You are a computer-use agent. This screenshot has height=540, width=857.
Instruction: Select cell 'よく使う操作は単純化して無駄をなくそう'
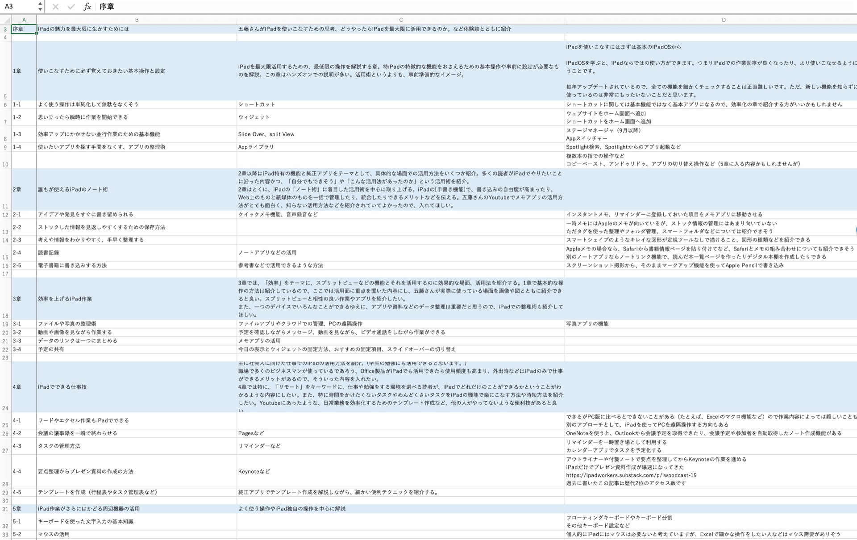[137, 104]
